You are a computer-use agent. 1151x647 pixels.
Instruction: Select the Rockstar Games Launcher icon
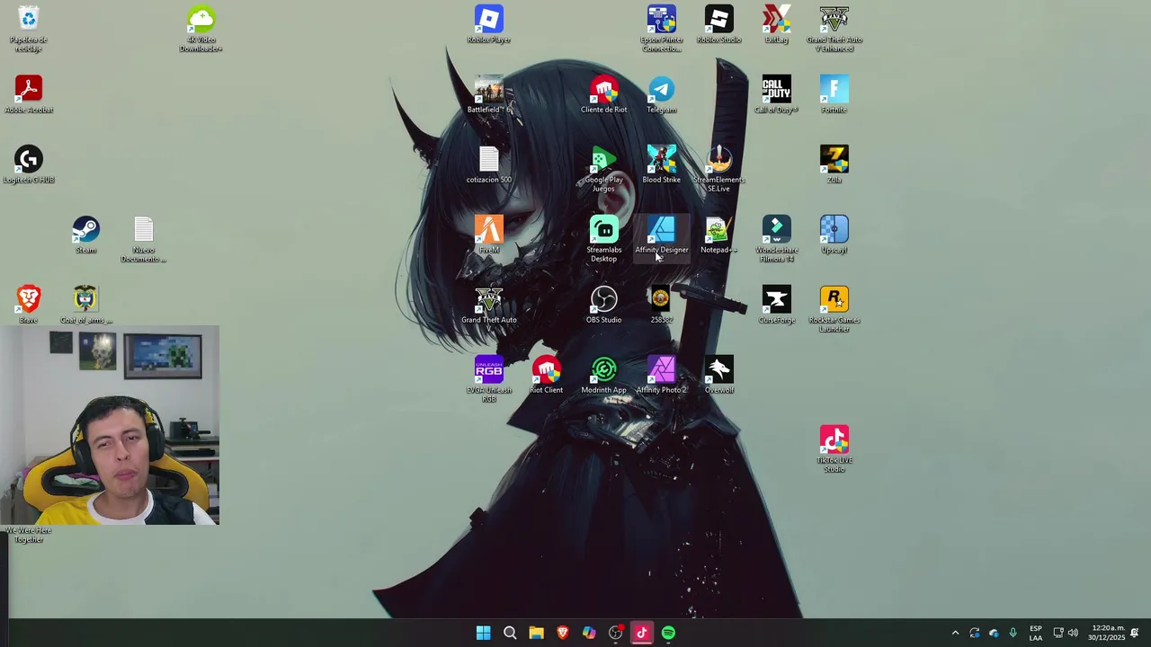click(x=834, y=309)
